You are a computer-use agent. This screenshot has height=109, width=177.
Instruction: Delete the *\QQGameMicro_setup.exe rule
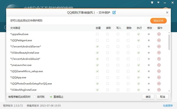coord(159,71)
